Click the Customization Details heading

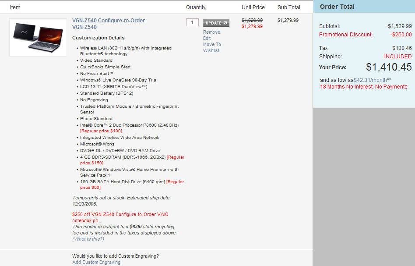point(98,38)
